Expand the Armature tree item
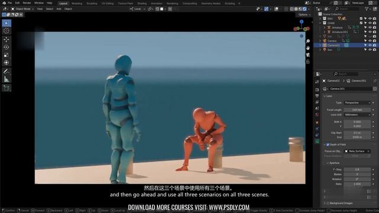Screen dimensions: 379x213 tap(325, 28)
